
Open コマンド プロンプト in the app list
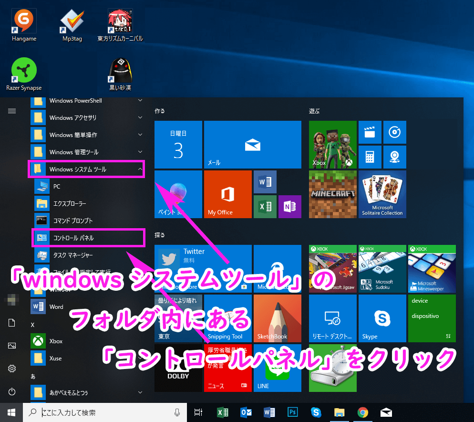pos(90,221)
